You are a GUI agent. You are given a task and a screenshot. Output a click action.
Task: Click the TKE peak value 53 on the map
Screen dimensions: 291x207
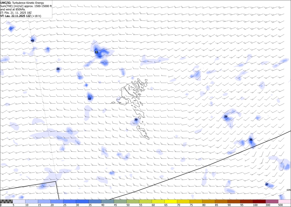click(x=96, y=53)
